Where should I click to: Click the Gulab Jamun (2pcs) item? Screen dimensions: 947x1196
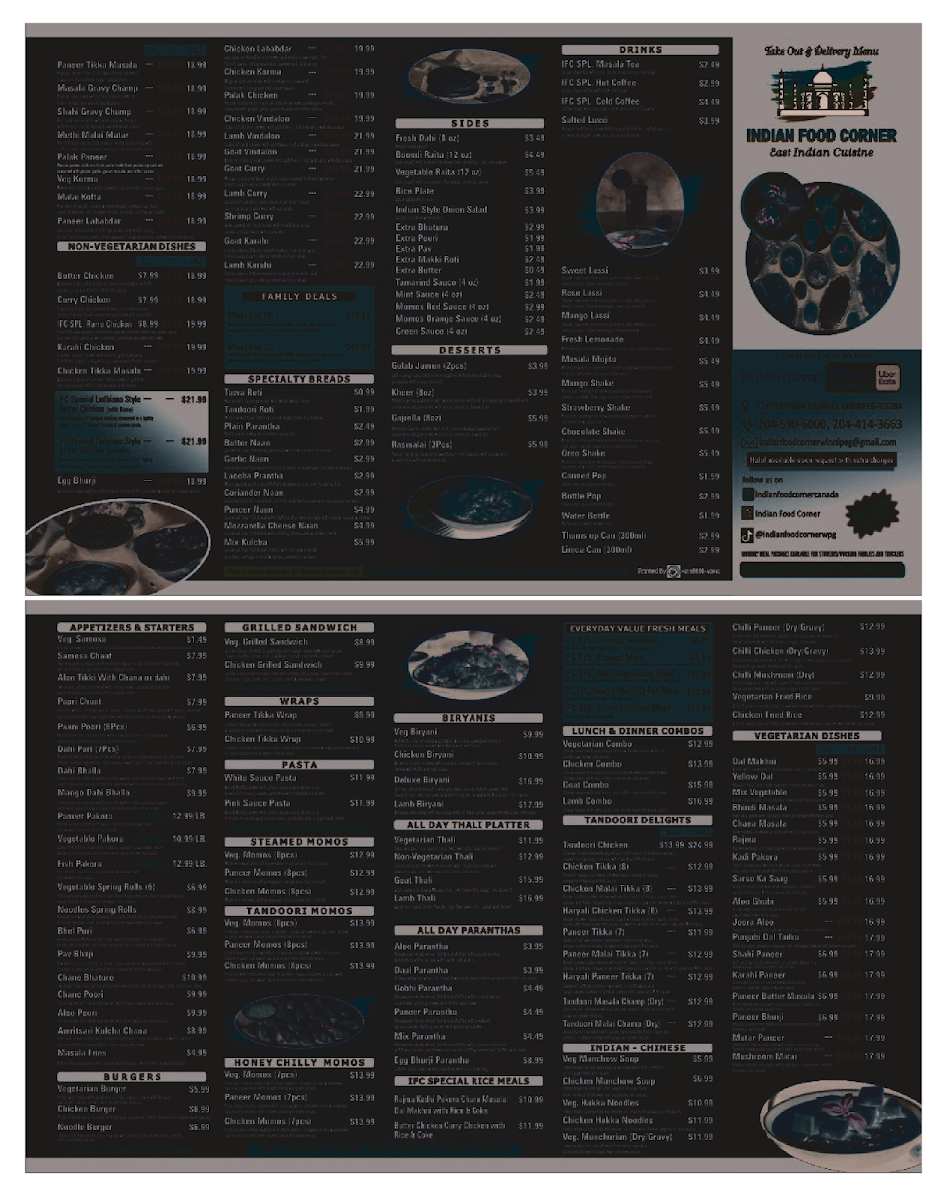coord(430,366)
